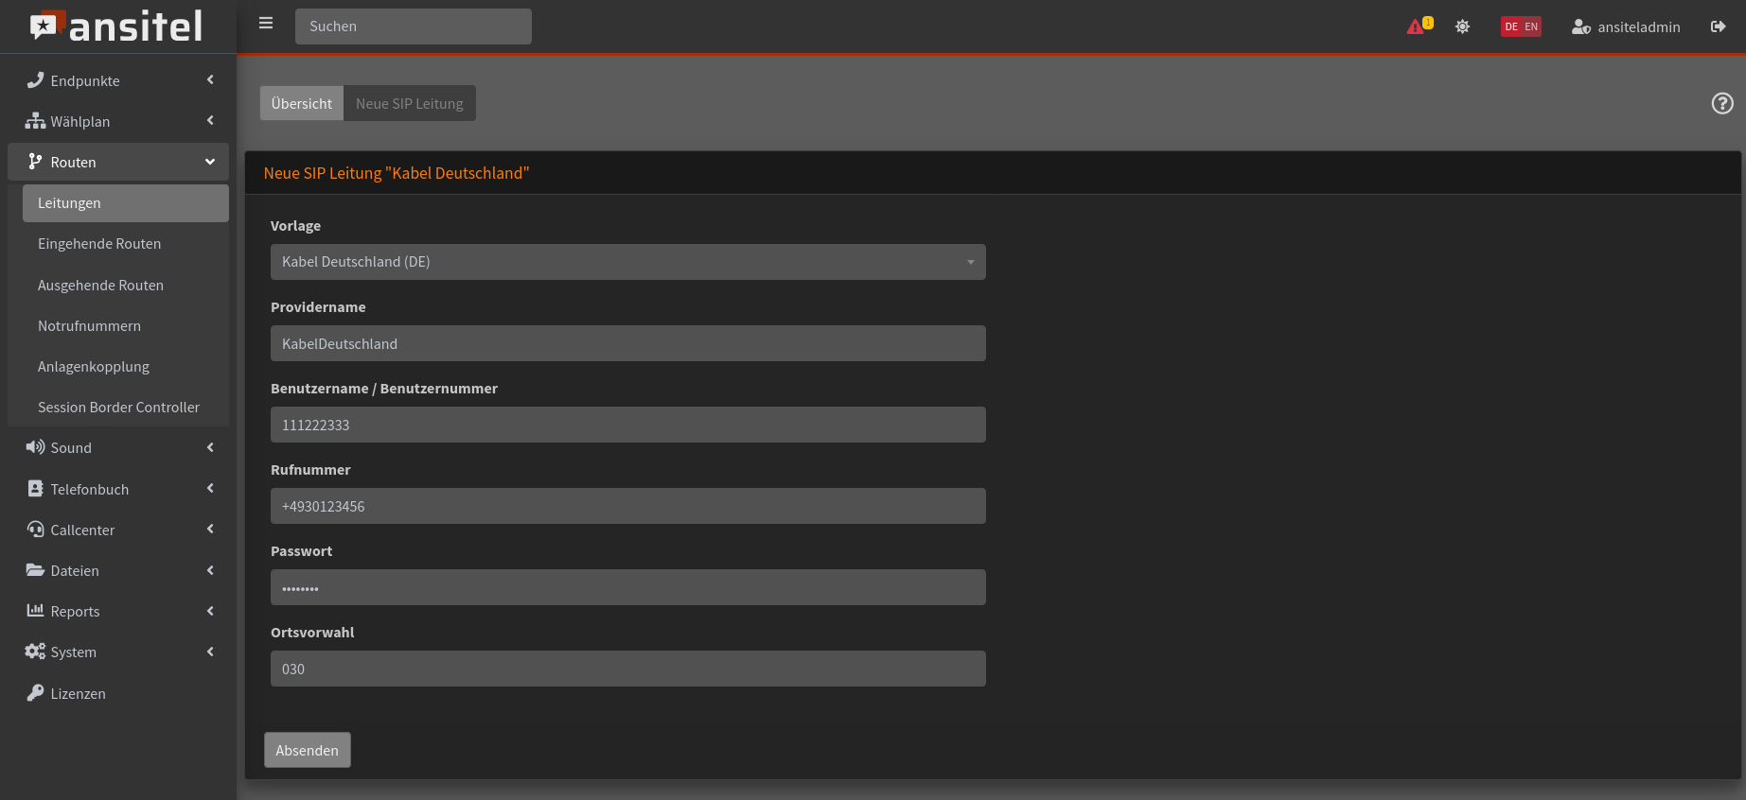Select Eingehende Routen in sidebar
1746x800 pixels.
99,244
